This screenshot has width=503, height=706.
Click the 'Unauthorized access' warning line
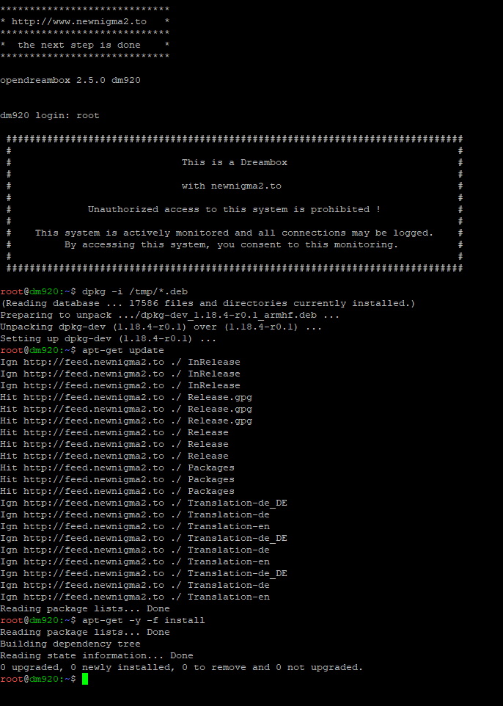point(234,209)
